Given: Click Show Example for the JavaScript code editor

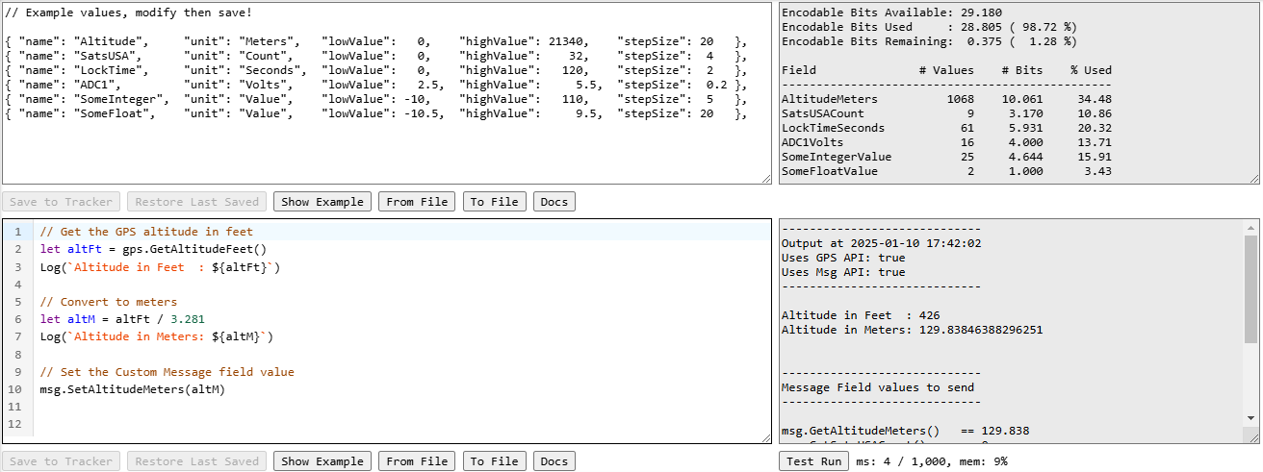Looking at the screenshot, I should pyautogui.click(x=322, y=461).
